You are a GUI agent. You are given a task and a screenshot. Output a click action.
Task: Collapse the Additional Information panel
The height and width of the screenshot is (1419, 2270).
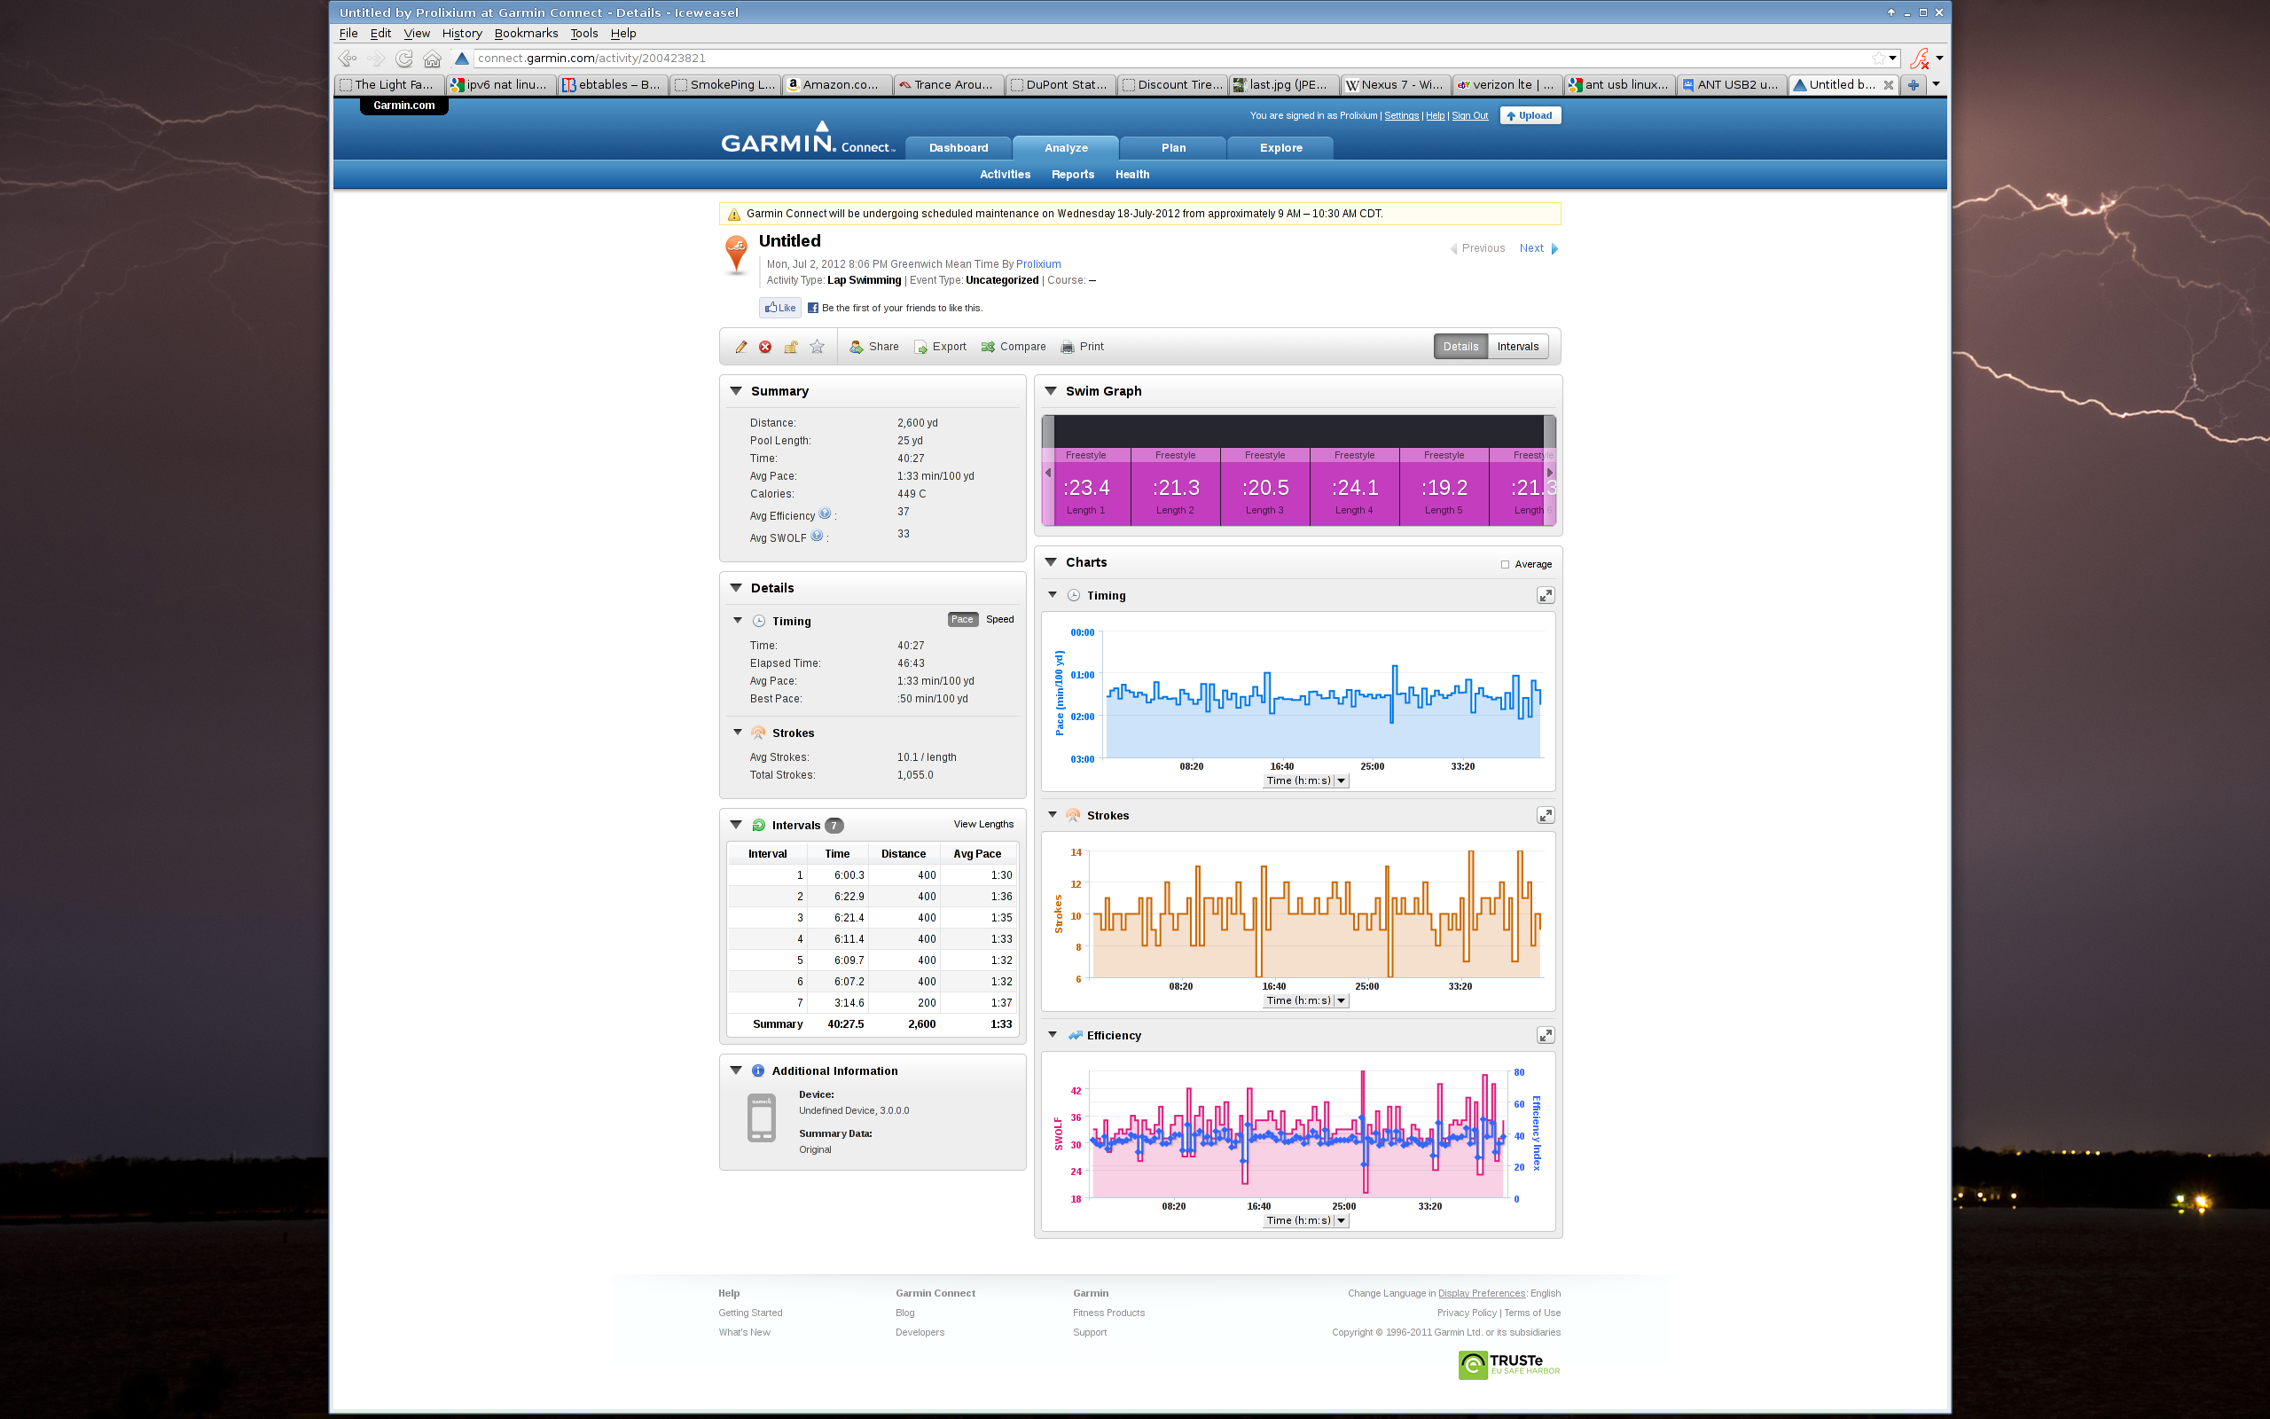pos(736,1070)
